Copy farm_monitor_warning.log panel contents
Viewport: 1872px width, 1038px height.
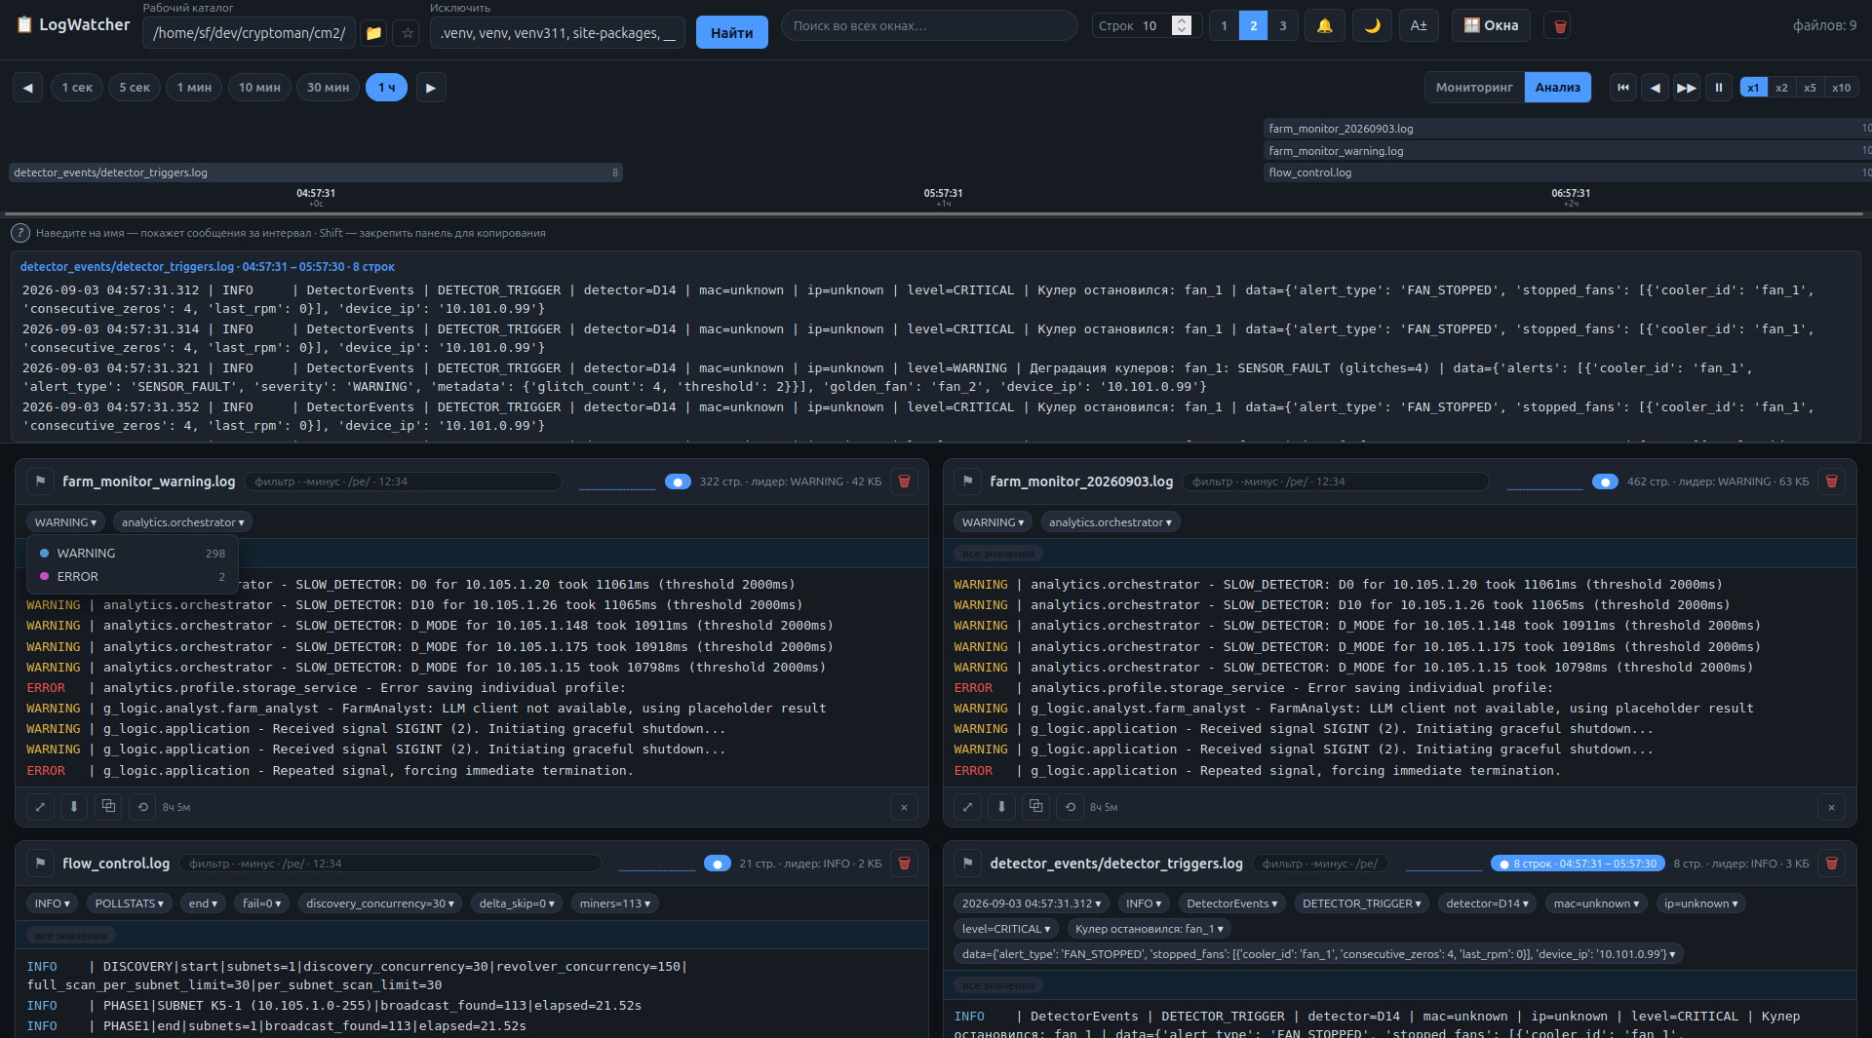[x=108, y=807]
